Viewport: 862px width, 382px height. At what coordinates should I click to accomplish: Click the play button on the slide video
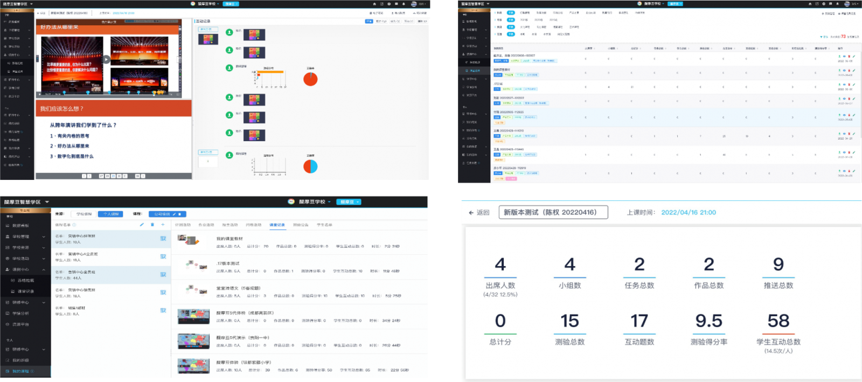(x=106, y=60)
